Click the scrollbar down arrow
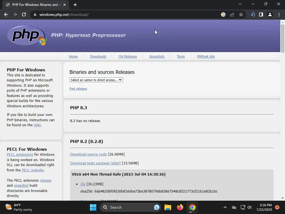This screenshot has width=285, height=214. [282, 198]
